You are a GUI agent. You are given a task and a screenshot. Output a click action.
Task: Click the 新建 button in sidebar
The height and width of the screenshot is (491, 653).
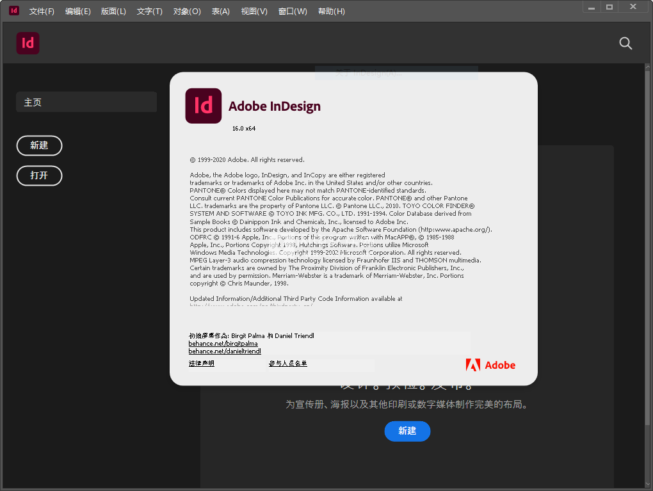(39, 145)
